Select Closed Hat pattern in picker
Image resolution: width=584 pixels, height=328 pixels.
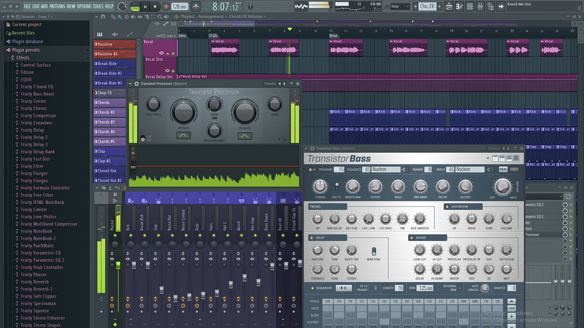[109, 171]
